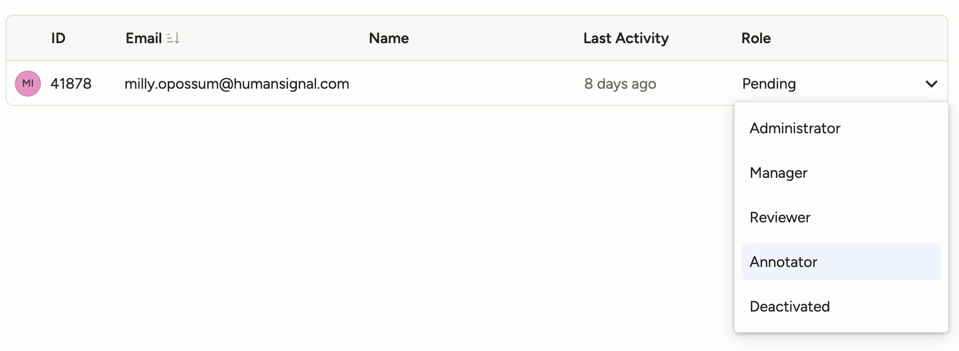The height and width of the screenshot is (351, 959).
Task: Choose the Manager role option
Action: (x=779, y=173)
